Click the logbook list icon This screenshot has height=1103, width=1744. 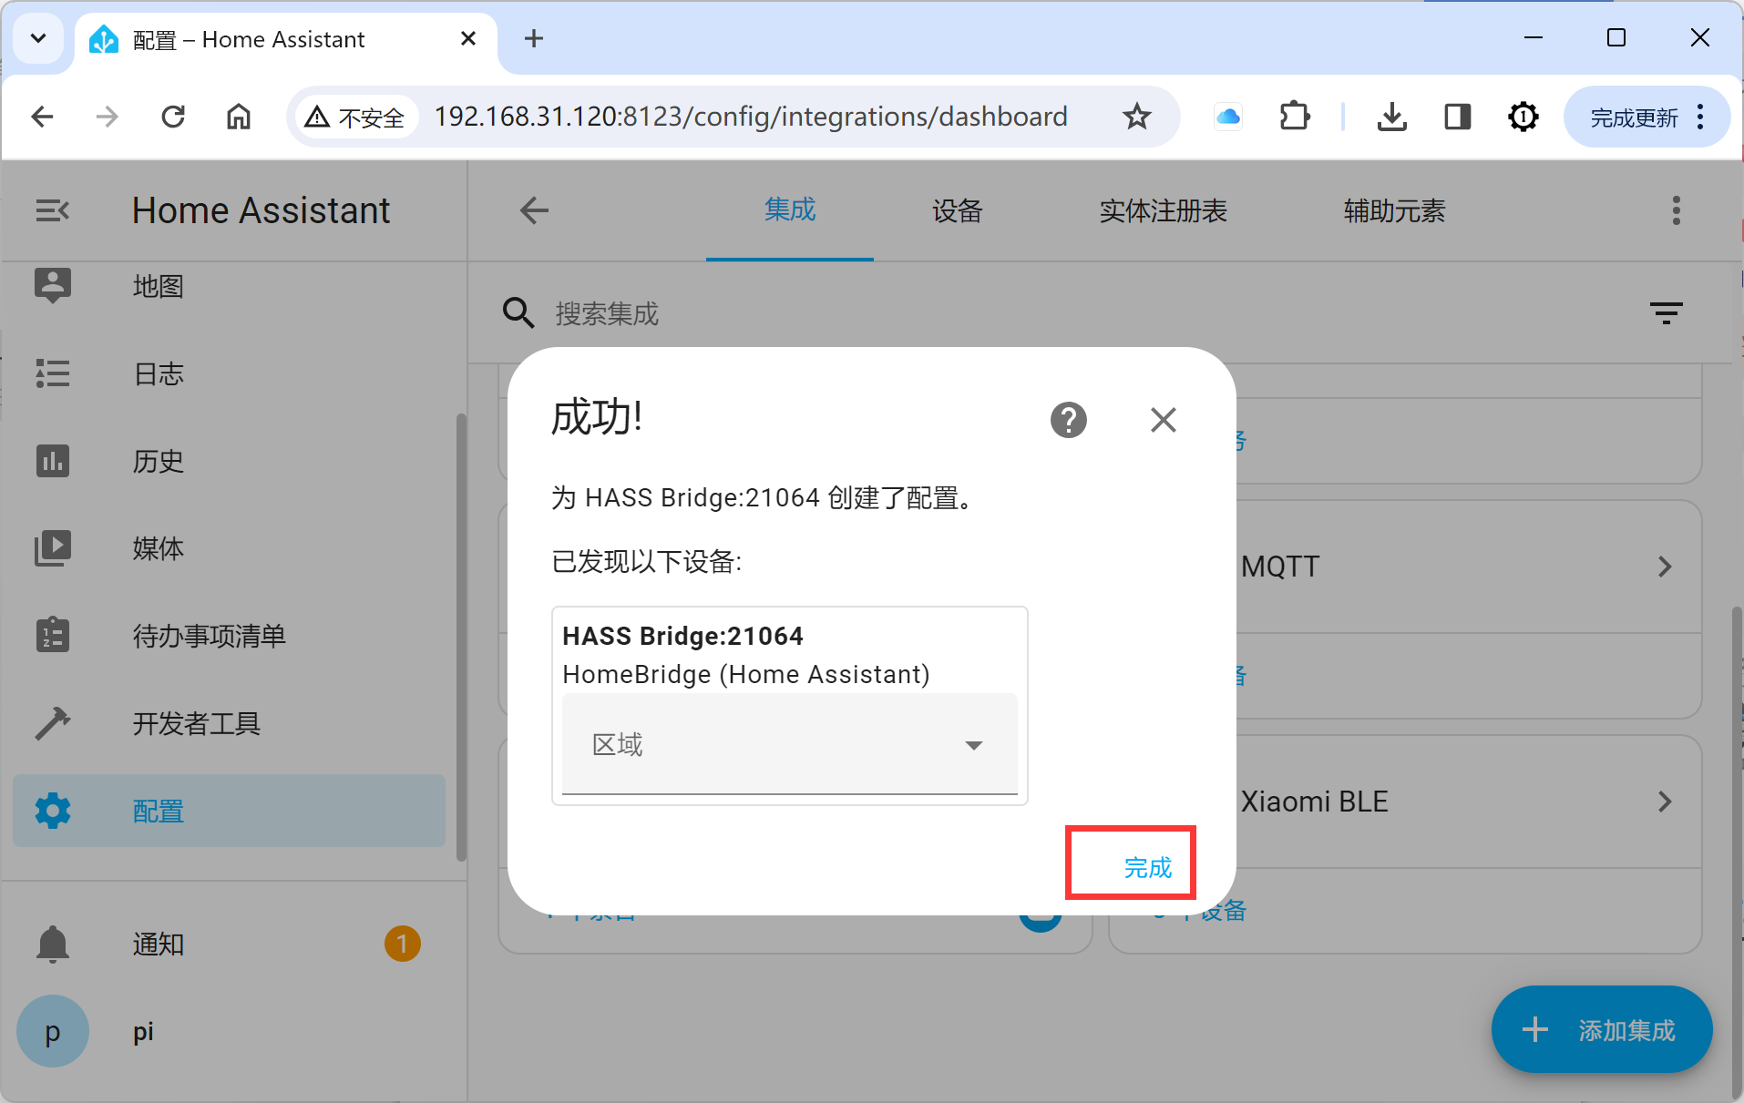coord(53,373)
